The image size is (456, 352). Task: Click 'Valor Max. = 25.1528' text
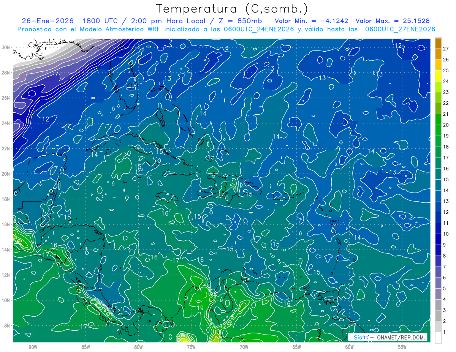393,21
